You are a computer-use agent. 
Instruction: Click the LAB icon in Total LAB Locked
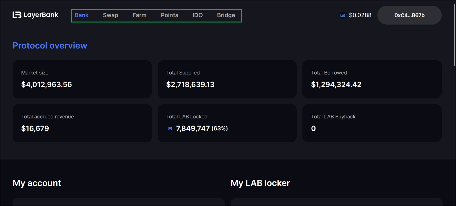[x=170, y=129]
